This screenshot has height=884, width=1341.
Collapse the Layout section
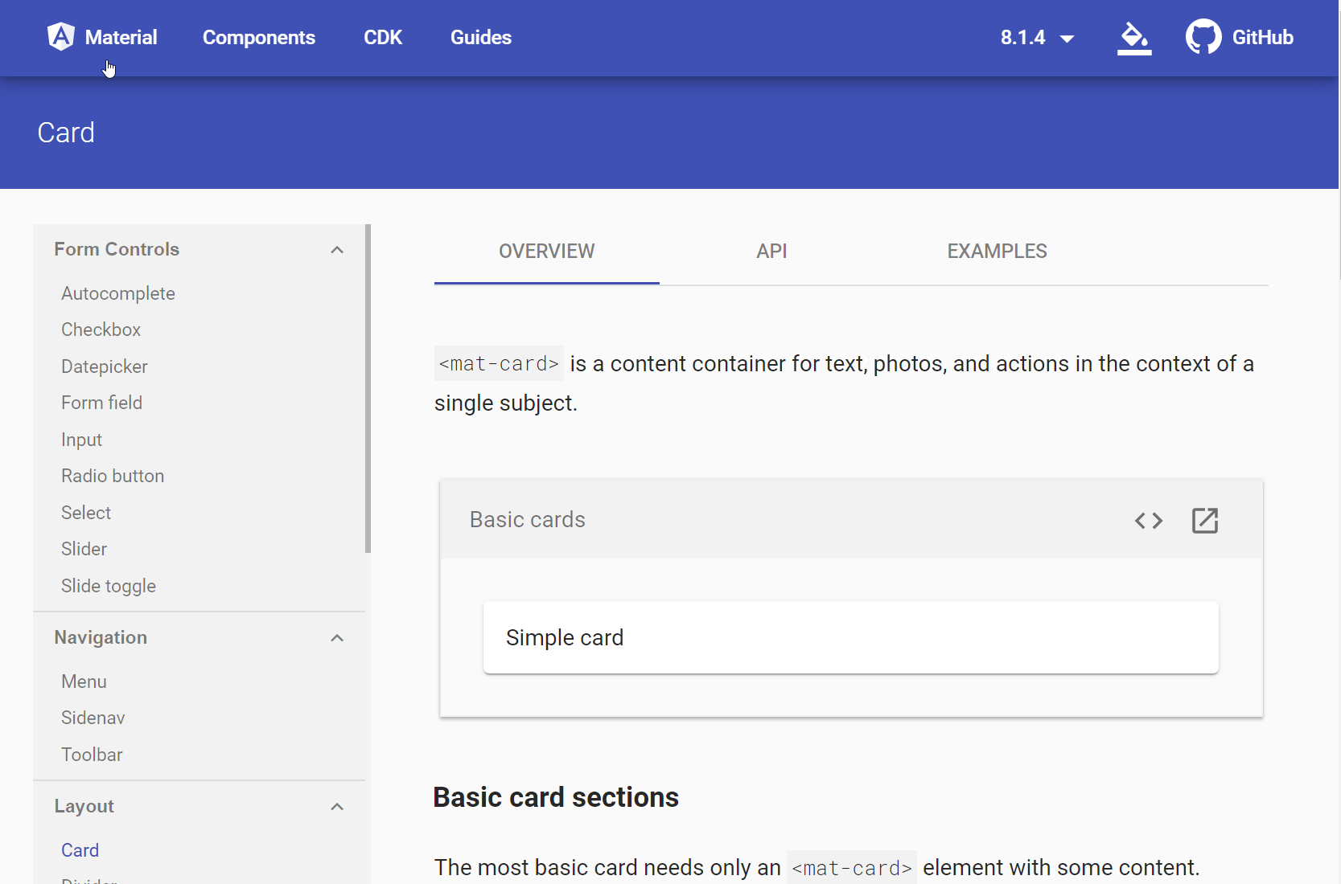(337, 807)
